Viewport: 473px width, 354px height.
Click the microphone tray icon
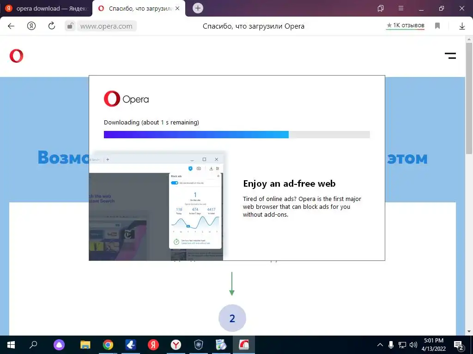click(391, 345)
